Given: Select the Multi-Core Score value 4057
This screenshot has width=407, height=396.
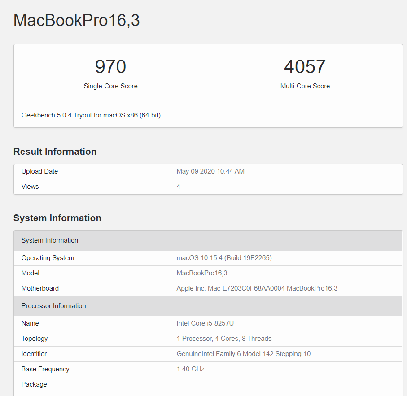Looking at the screenshot, I should 305,66.
